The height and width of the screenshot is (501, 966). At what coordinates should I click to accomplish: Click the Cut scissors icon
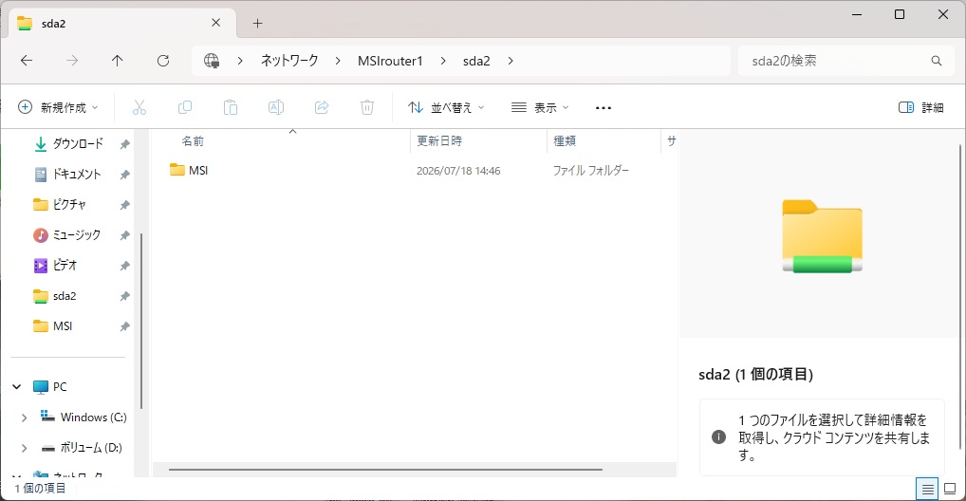tap(139, 107)
